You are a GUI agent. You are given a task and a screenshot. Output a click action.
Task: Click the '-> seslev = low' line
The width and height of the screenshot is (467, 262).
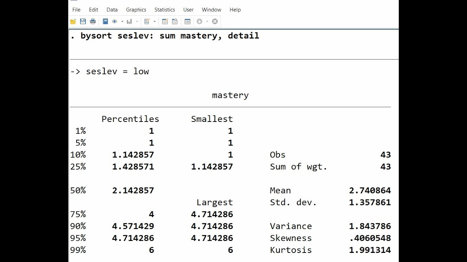pos(109,71)
